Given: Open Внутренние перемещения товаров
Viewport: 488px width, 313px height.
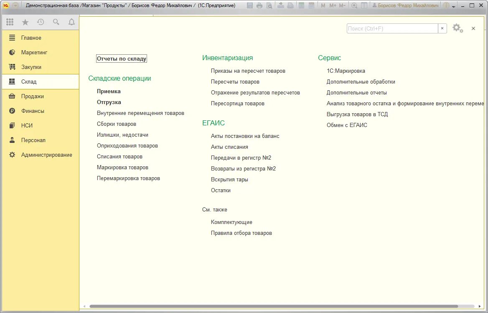Looking at the screenshot, I should tap(140, 113).
